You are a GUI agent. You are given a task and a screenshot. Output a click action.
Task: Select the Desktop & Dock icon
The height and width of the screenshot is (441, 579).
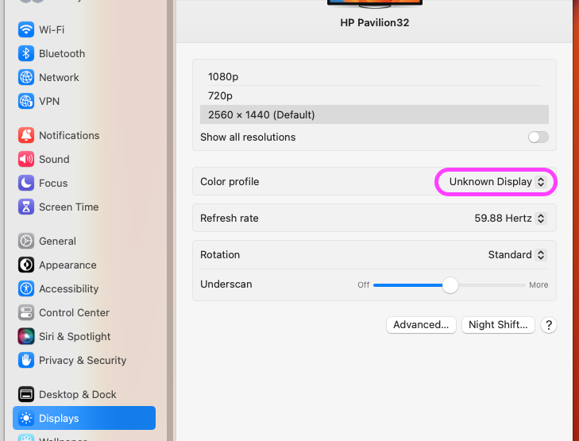[x=26, y=394]
